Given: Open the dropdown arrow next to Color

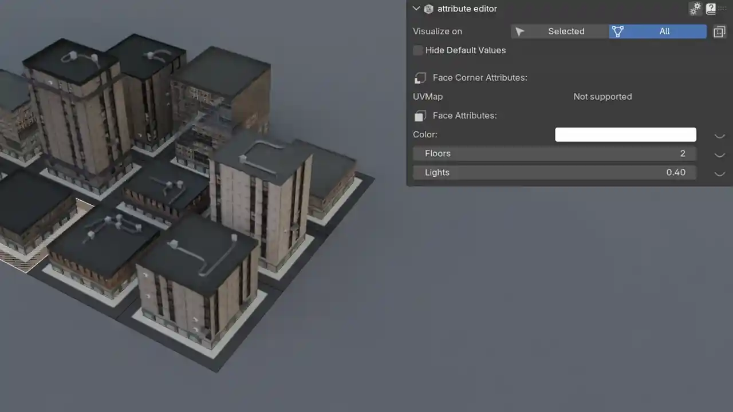Looking at the screenshot, I should tap(720, 135).
